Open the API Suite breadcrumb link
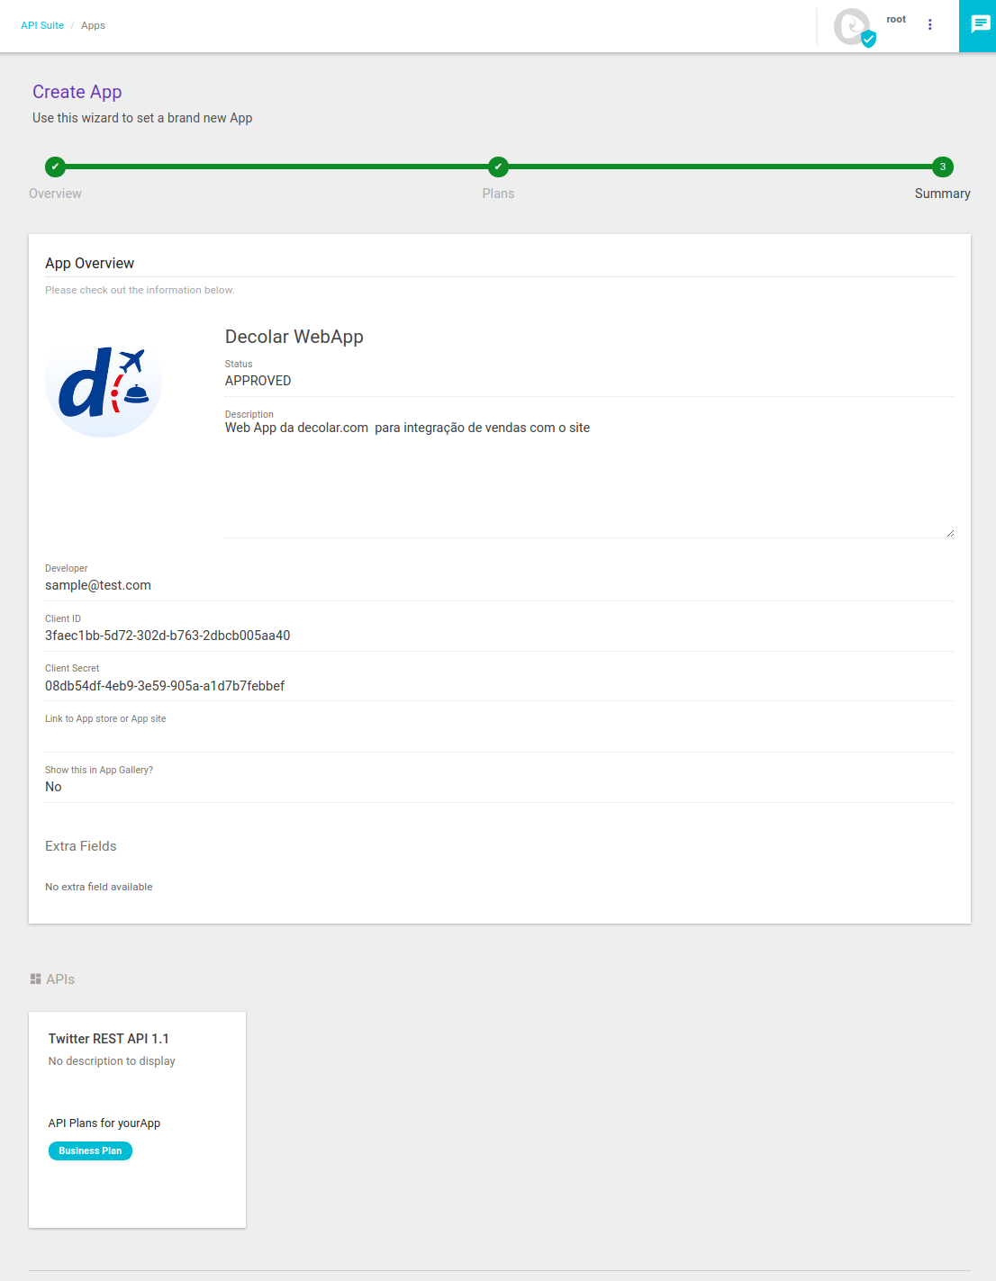This screenshot has height=1281, width=996. tap(41, 25)
